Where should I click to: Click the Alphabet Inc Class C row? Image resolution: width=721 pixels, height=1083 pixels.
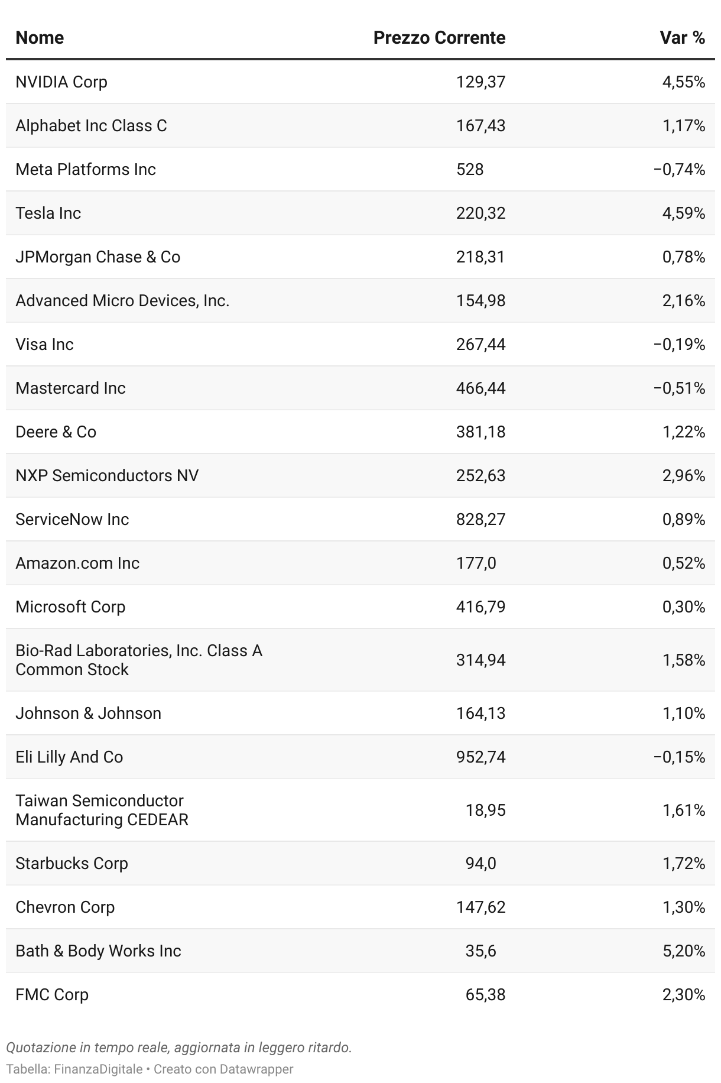coord(360,125)
